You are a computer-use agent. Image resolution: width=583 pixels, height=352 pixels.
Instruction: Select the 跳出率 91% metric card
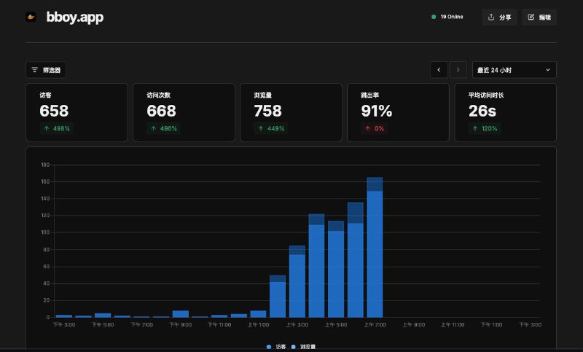398,112
